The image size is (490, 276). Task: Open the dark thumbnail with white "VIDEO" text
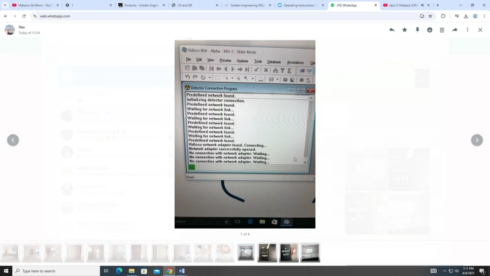tap(288, 252)
